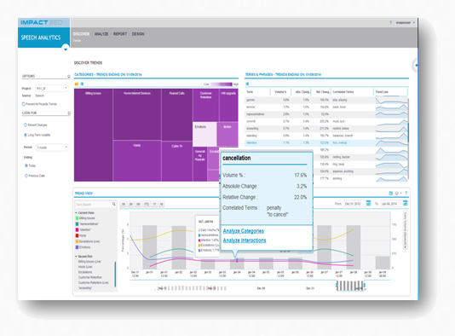The width and height of the screenshot is (455, 336).
Task: Select the Emotions treemap tile
Action: (x=204, y=134)
